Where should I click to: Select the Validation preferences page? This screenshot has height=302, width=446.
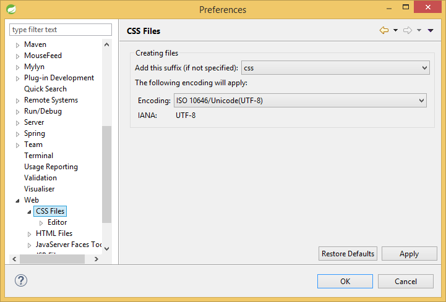click(x=40, y=178)
